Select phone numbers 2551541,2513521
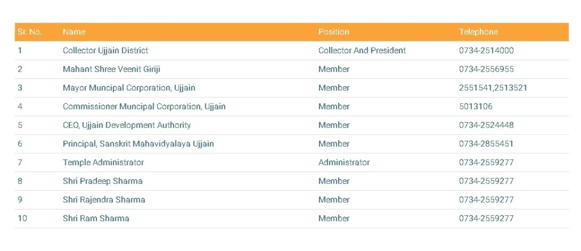 [493, 88]
